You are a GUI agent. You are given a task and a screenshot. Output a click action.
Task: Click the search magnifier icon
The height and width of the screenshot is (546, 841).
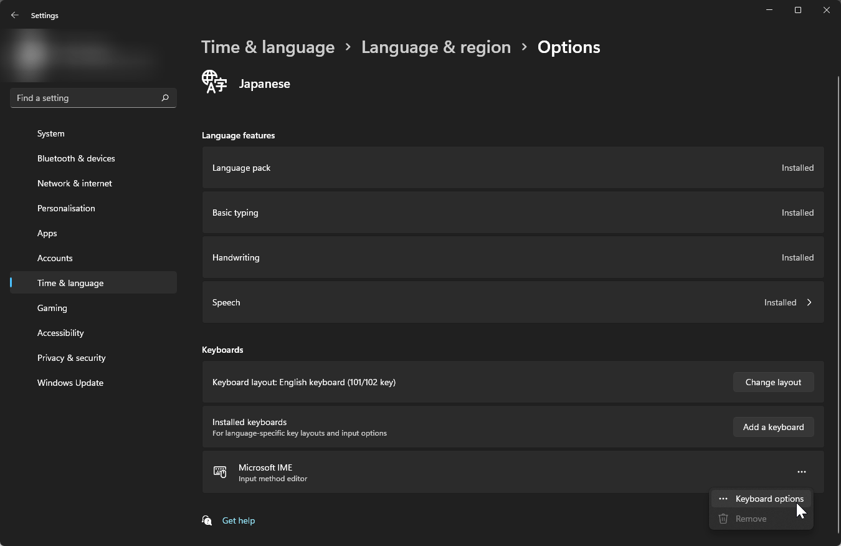click(x=165, y=98)
